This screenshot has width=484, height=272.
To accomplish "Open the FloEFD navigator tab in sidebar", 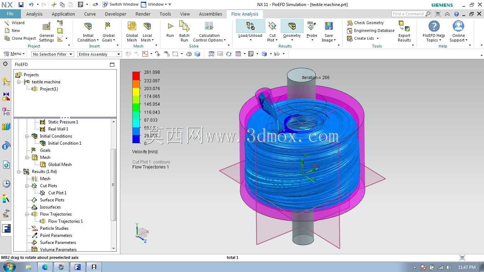I will click(x=6, y=228).
